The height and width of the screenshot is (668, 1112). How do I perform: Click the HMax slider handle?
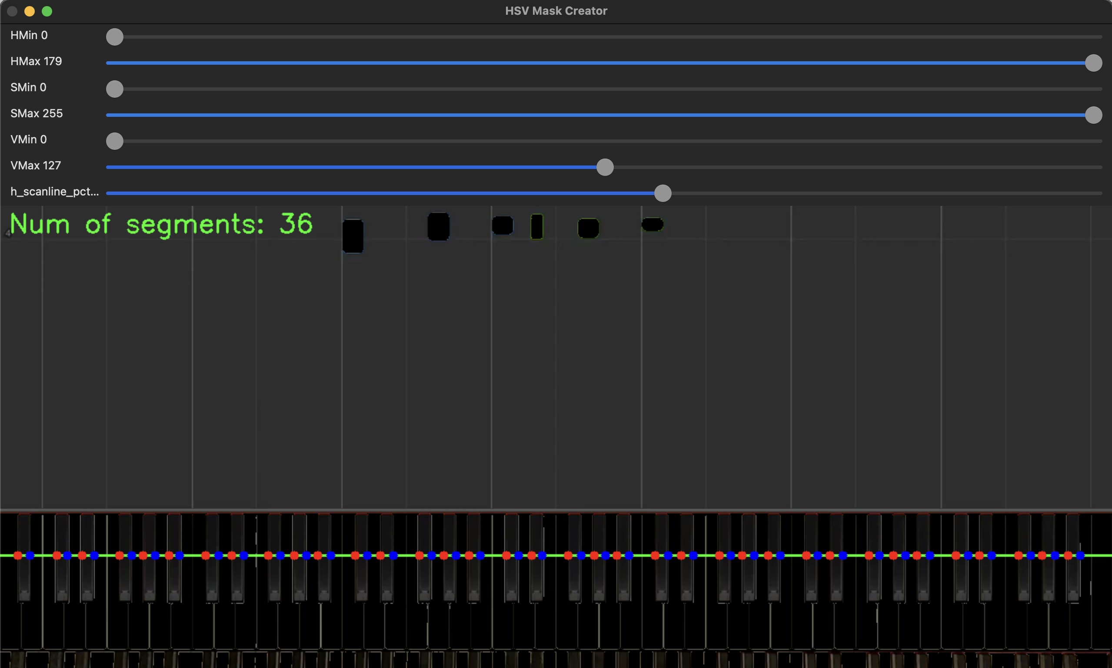click(1093, 63)
